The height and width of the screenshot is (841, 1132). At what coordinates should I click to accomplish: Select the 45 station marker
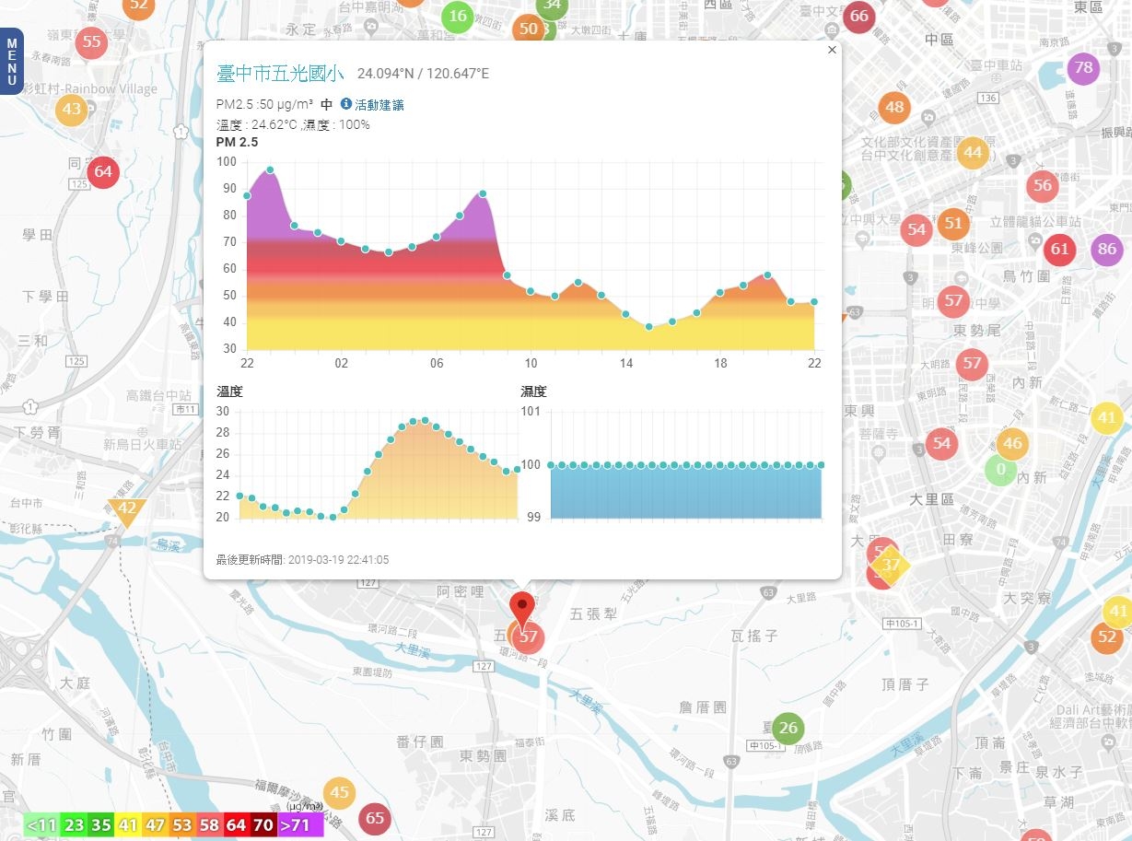coord(339,793)
